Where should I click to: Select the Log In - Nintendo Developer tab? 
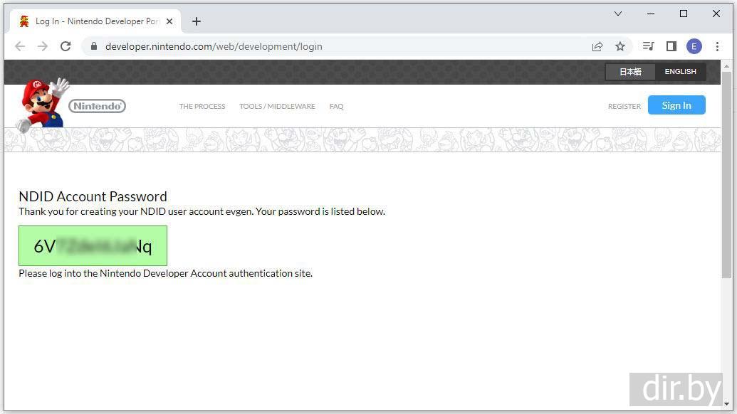[x=96, y=21]
